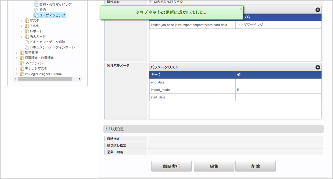Expand the マスタ folder in the tree
Image resolution: width=333 pixels, height=179 pixels.
[22, 21]
